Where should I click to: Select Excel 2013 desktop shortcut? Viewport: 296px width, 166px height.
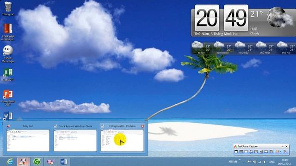8,75
